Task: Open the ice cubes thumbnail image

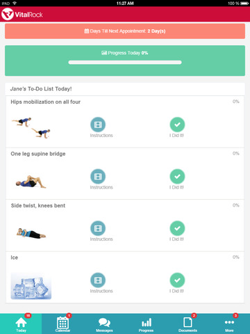Action: [x=31, y=286]
